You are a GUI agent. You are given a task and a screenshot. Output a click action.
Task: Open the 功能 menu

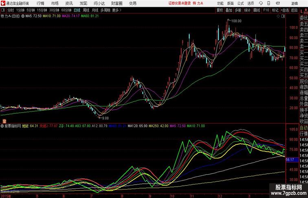pyautogui.click(x=220, y=3)
